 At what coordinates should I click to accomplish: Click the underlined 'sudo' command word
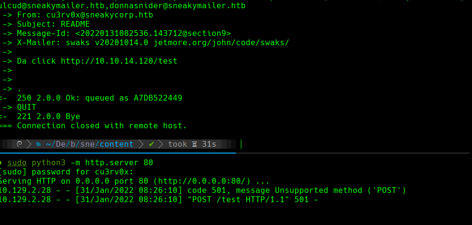(x=17, y=163)
